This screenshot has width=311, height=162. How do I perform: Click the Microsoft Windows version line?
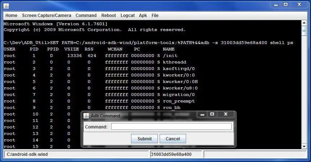pyautogui.click(x=55, y=24)
